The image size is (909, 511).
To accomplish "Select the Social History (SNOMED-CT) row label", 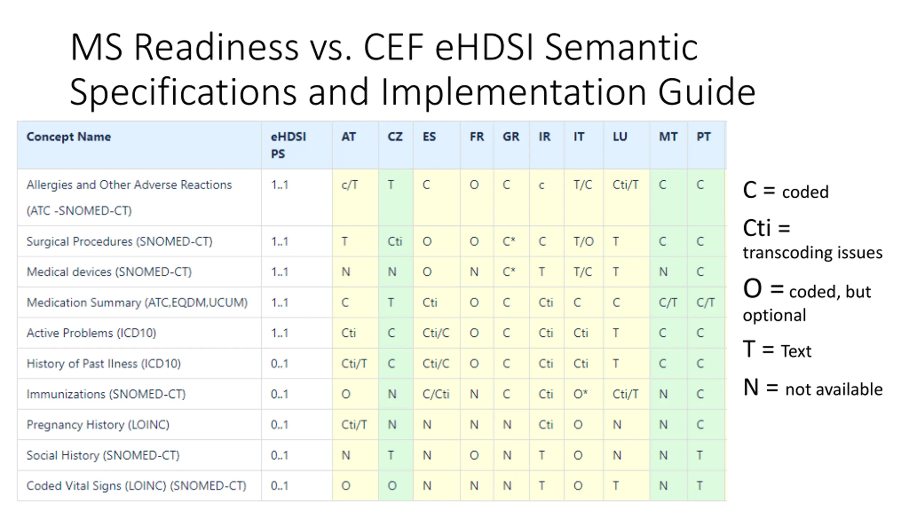I will pos(103,455).
